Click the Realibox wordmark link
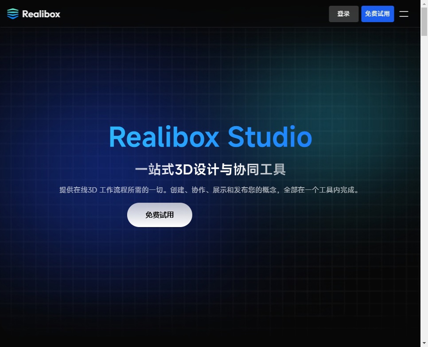Image resolution: width=428 pixels, height=347 pixels. click(x=40, y=14)
